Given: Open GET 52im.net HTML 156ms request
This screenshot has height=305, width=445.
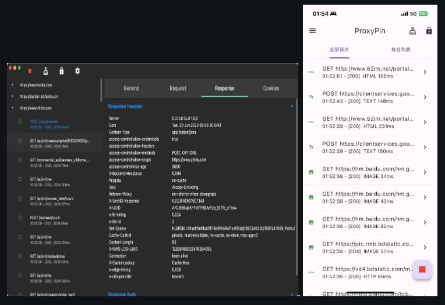Looking at the screenshot, I should coord(370,72).
